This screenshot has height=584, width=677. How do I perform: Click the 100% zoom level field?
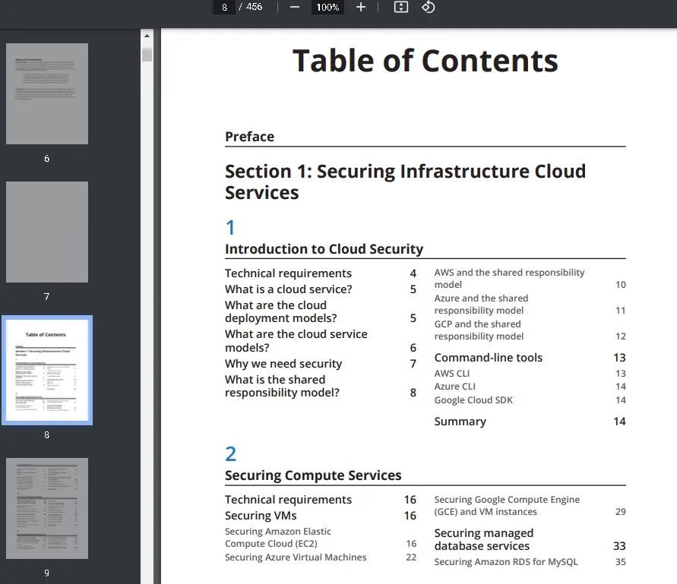coord(327,7)
